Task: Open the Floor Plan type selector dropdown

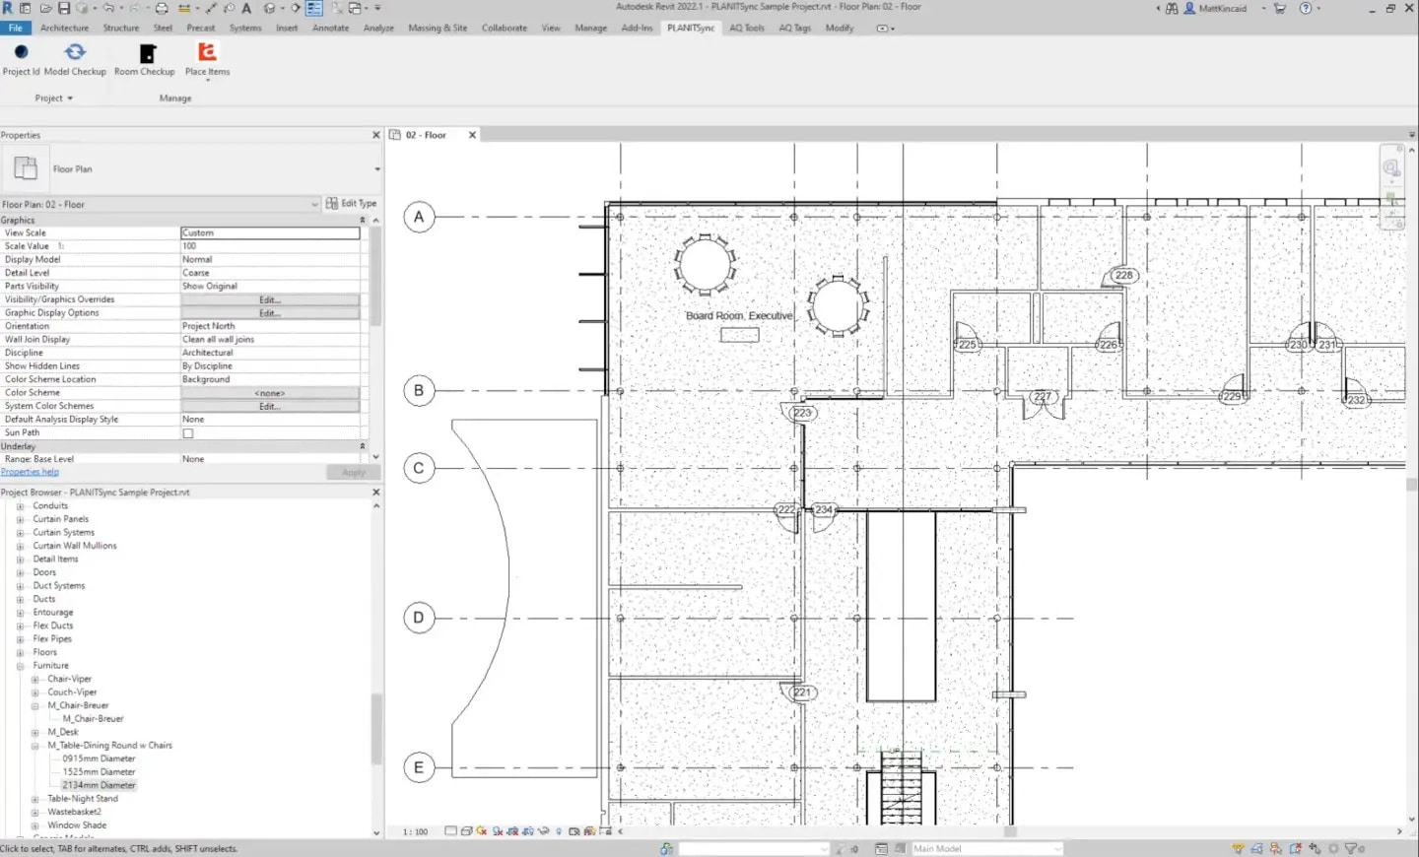Action: pos(377,169)
